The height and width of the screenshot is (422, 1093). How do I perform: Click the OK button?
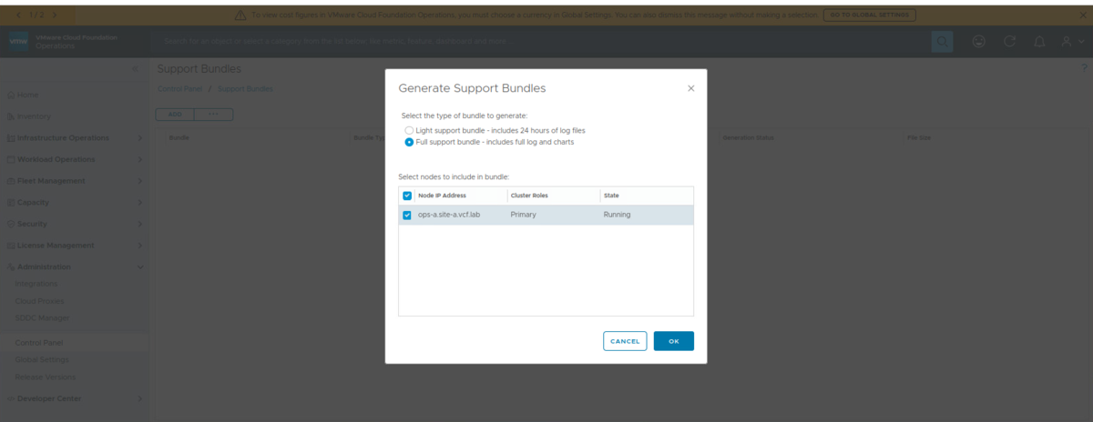pyautogui.click(x=674, y=341)
